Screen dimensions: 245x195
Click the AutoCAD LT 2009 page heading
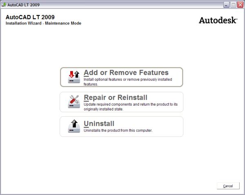pos(30,17)
